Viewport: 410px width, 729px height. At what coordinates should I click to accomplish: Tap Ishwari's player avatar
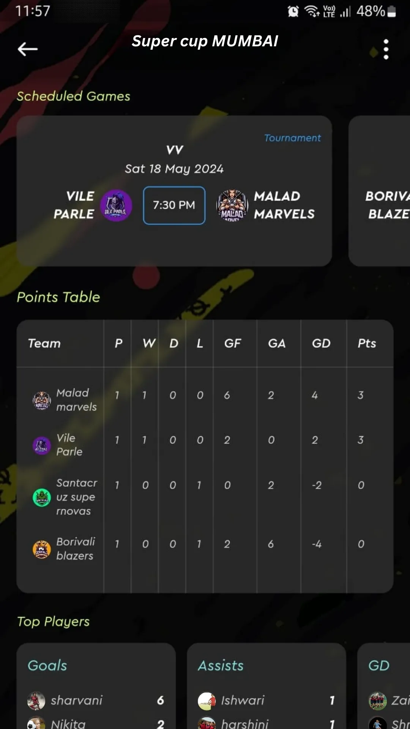(207, 701)
